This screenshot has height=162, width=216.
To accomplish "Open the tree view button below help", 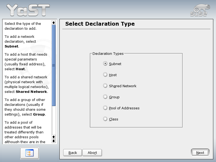I will 29,153.
